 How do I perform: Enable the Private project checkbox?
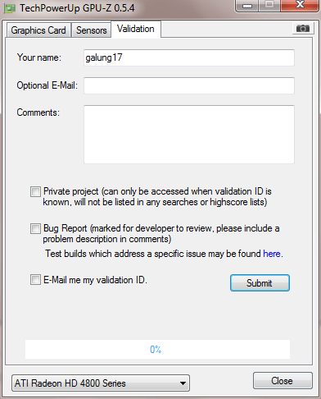tap(35, 191)
